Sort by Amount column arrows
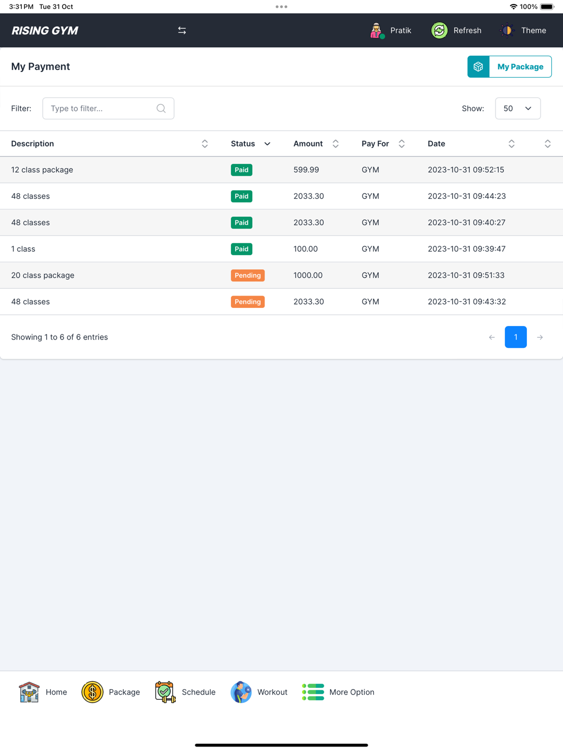This screenshot has width=563, height=751. [x=336, y=144]
